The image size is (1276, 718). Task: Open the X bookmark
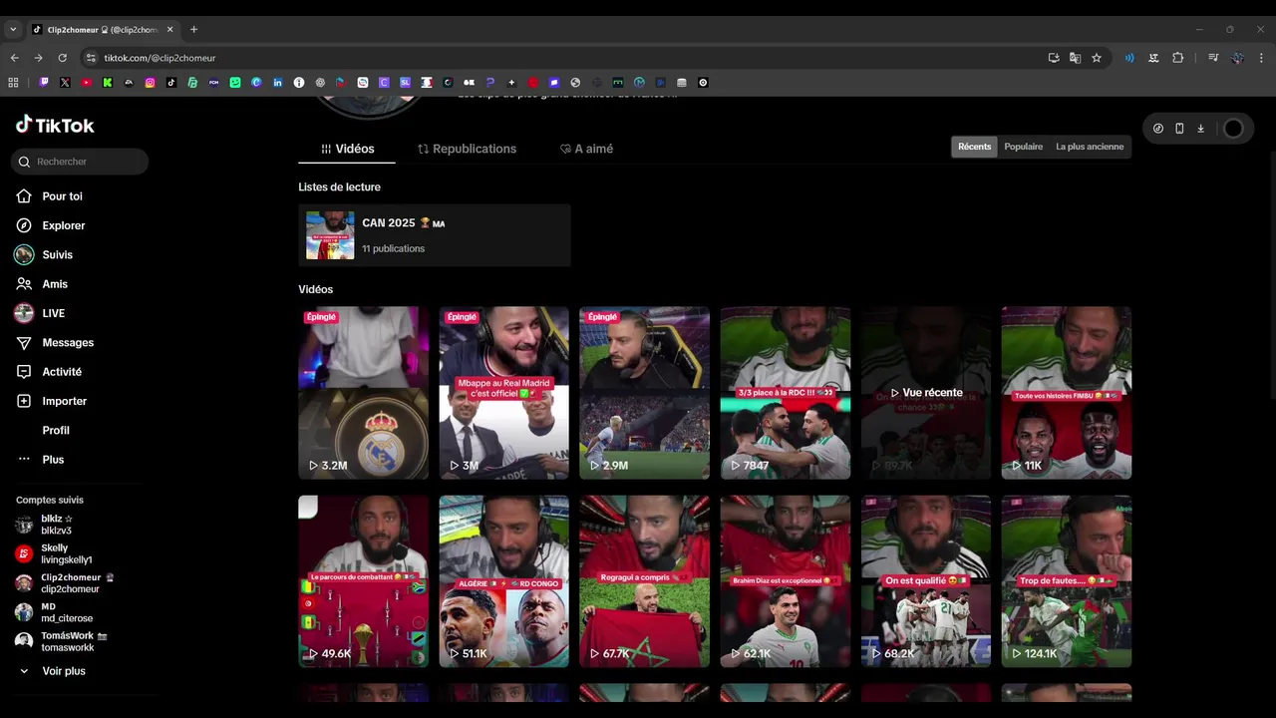pos(65,83)
